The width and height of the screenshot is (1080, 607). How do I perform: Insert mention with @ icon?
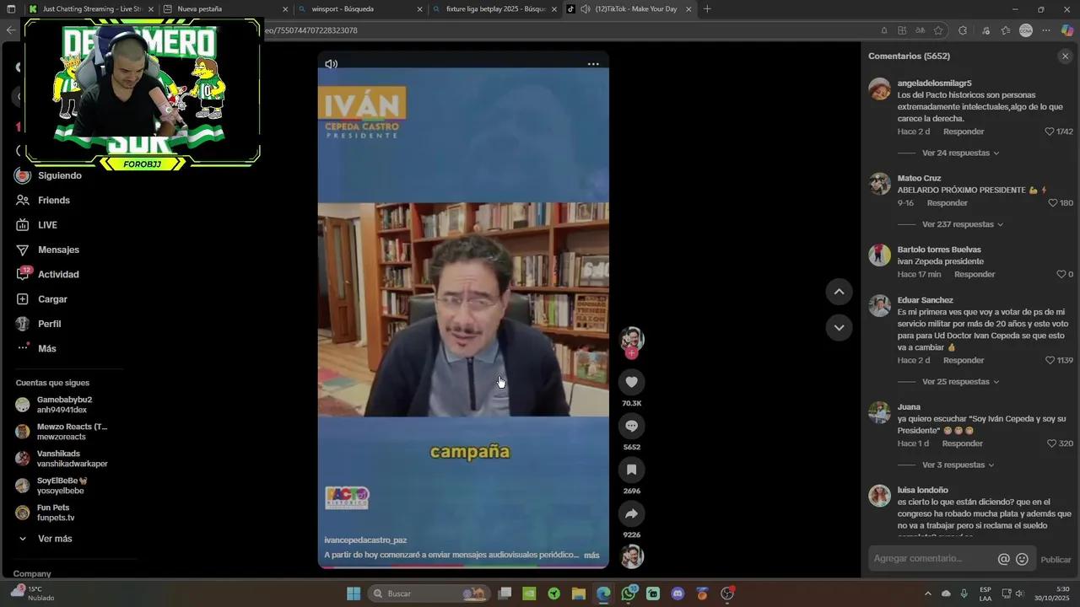(x=1003, y=559)
